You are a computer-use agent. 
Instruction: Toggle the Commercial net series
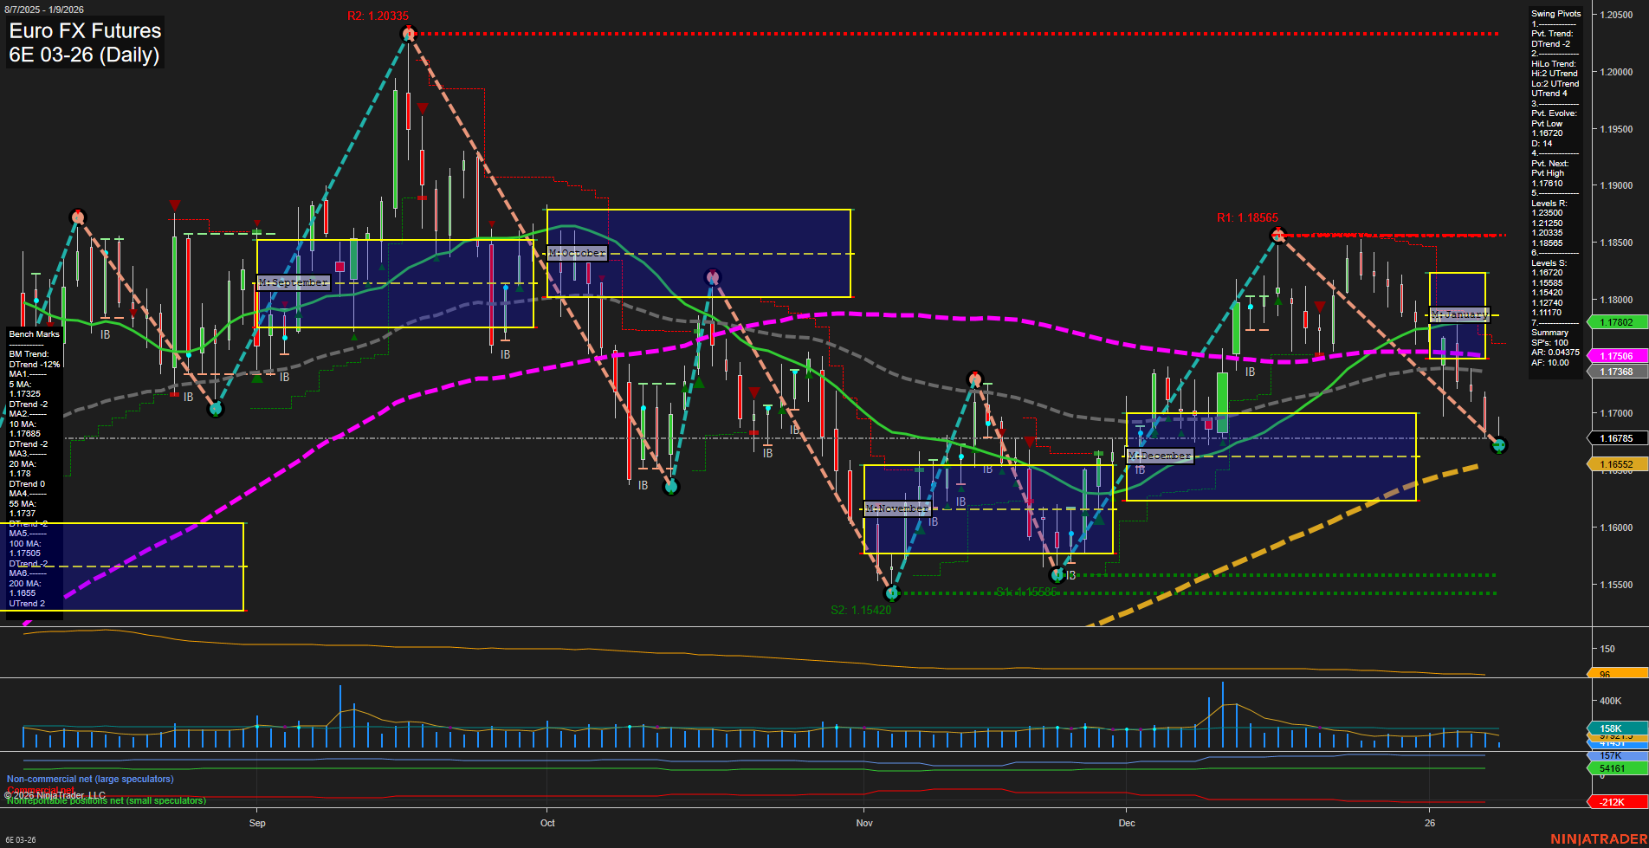[41, 789]
